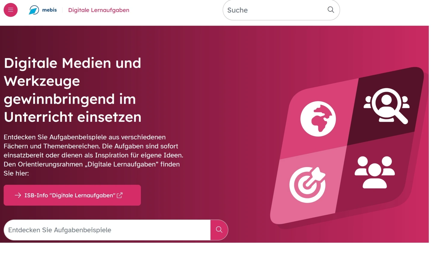Click the mebis logo
This screenshot has height=254, width=433.
click(34, 10)
